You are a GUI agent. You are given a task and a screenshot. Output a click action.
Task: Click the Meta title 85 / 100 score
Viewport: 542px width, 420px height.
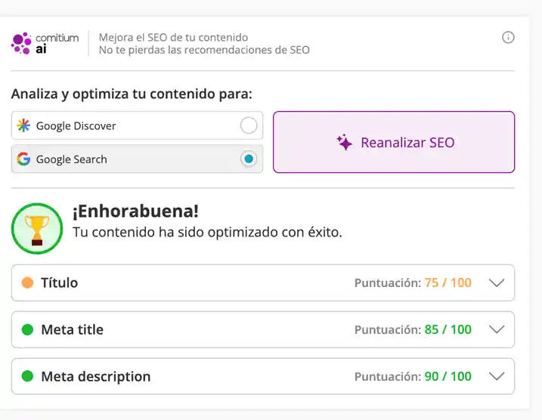(448, 330)
